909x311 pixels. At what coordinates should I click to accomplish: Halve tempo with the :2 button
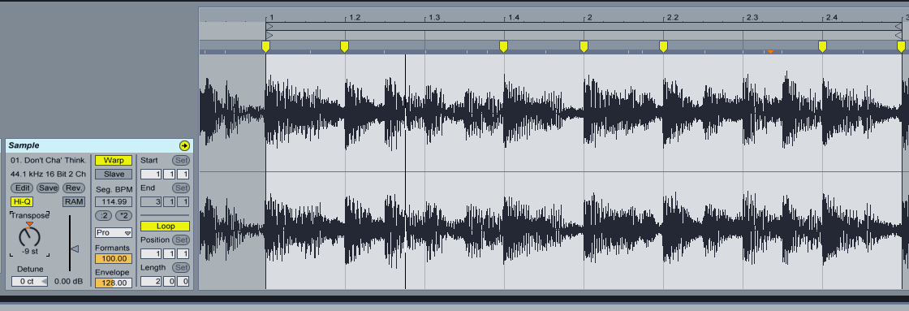click(103, 216)
